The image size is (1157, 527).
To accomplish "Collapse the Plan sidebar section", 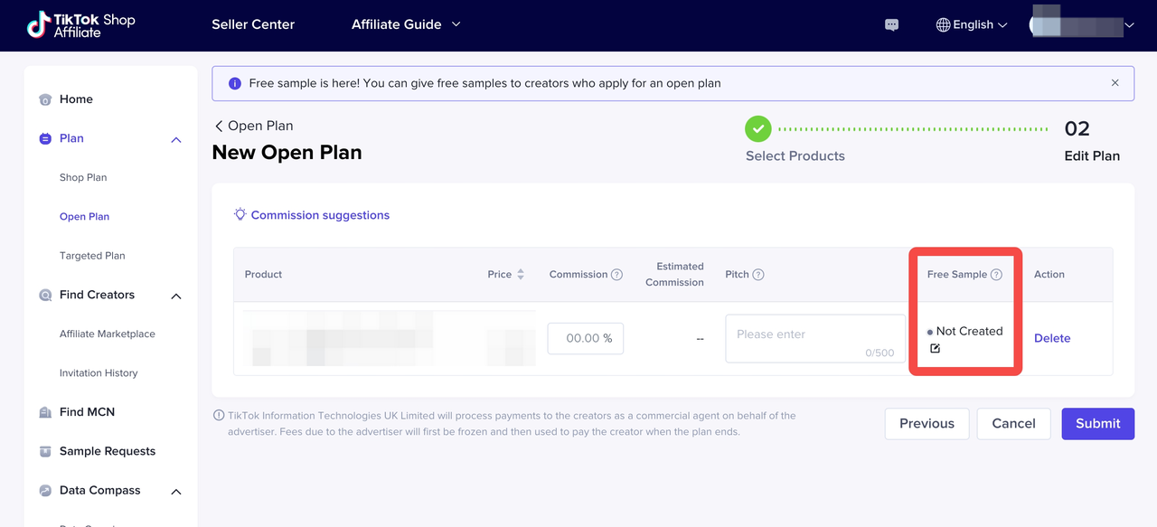I will 176,139.
